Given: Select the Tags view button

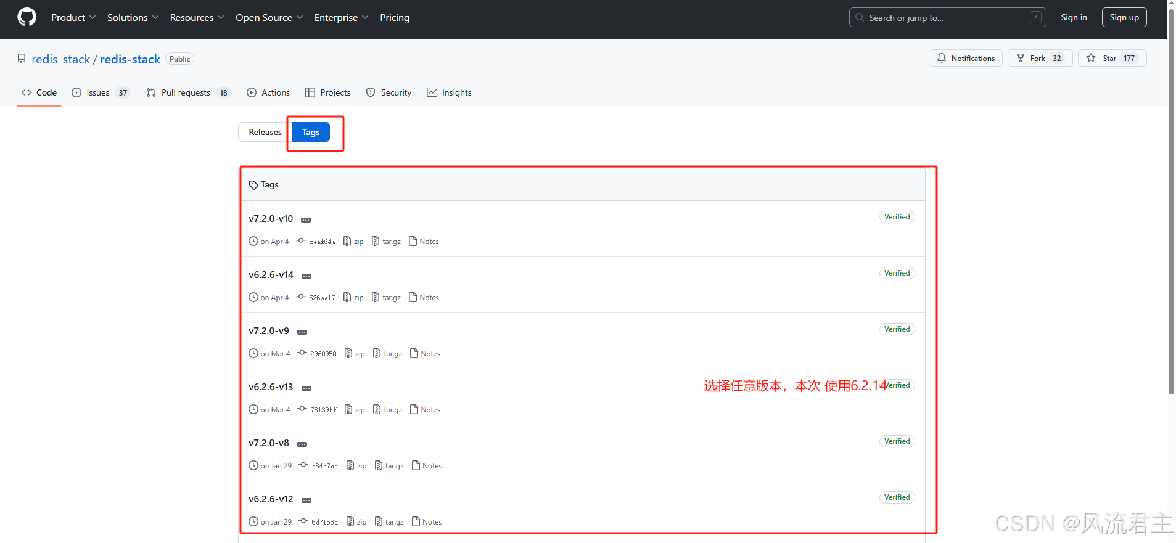Looking at the screenshot, I should point(311,132).
